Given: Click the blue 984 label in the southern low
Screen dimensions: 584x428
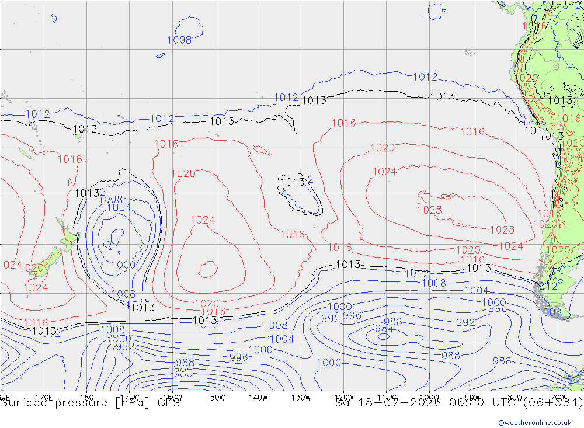Looking at the screenshot, I should (384, 329).
